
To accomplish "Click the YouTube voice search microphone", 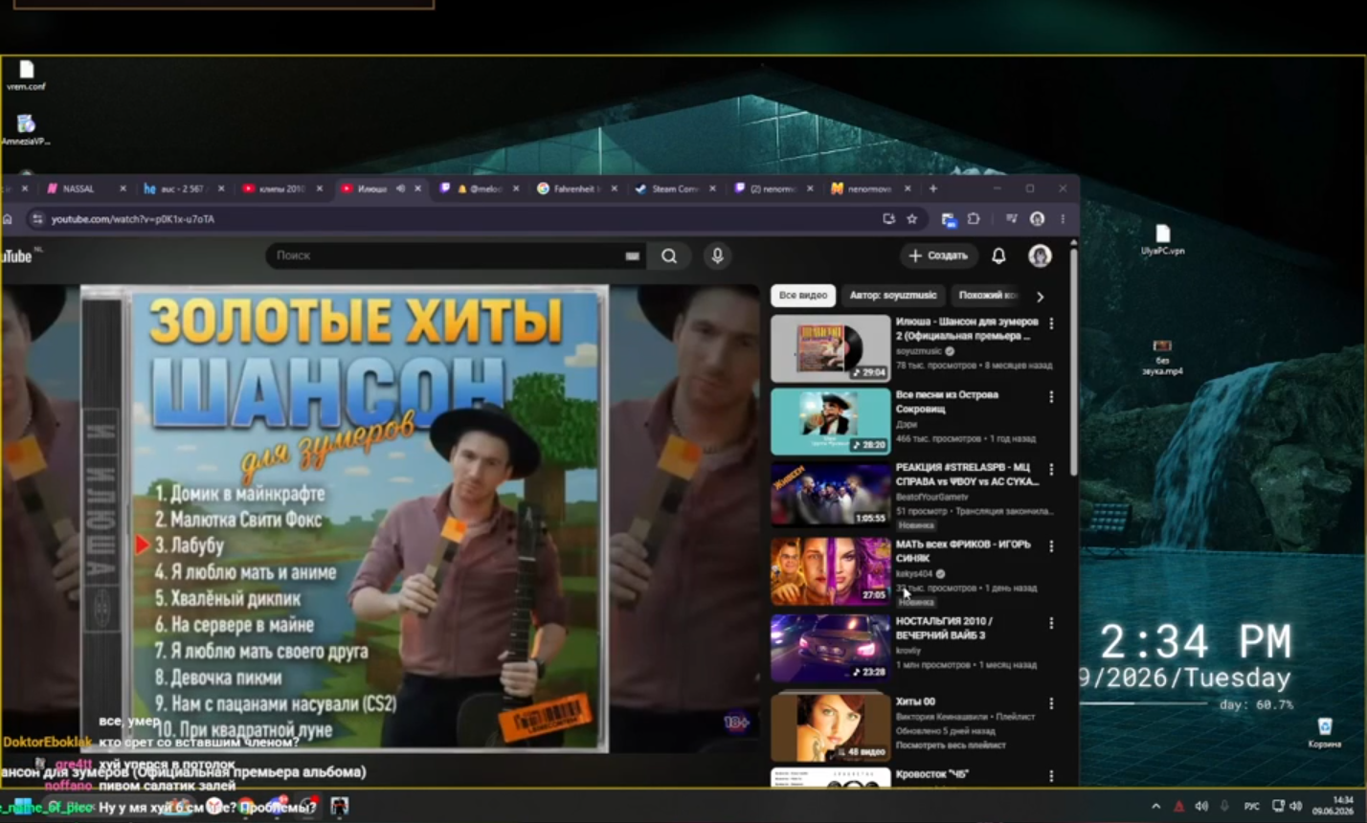I will click(717, 256).
